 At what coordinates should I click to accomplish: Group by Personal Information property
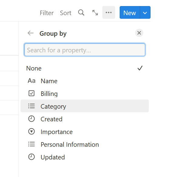[x=85, y=144]
